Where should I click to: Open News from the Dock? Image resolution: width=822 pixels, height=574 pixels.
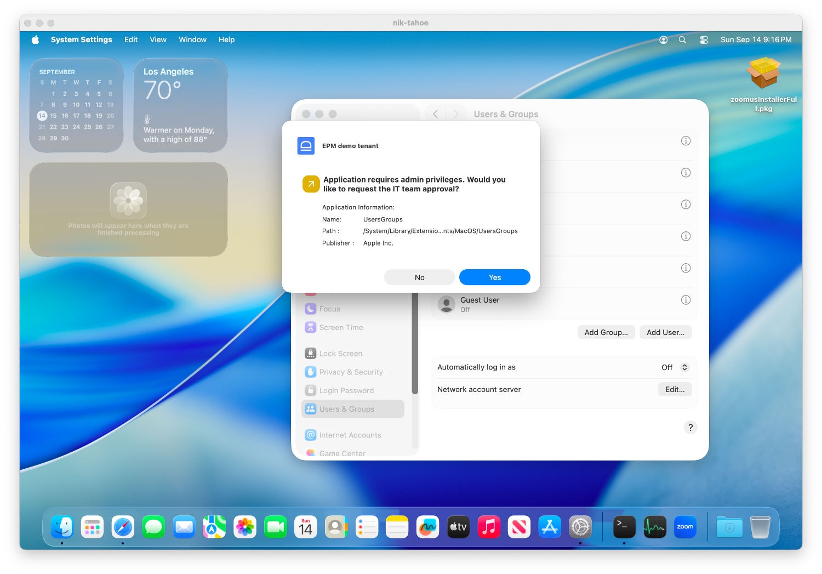[x=519, y=527]
